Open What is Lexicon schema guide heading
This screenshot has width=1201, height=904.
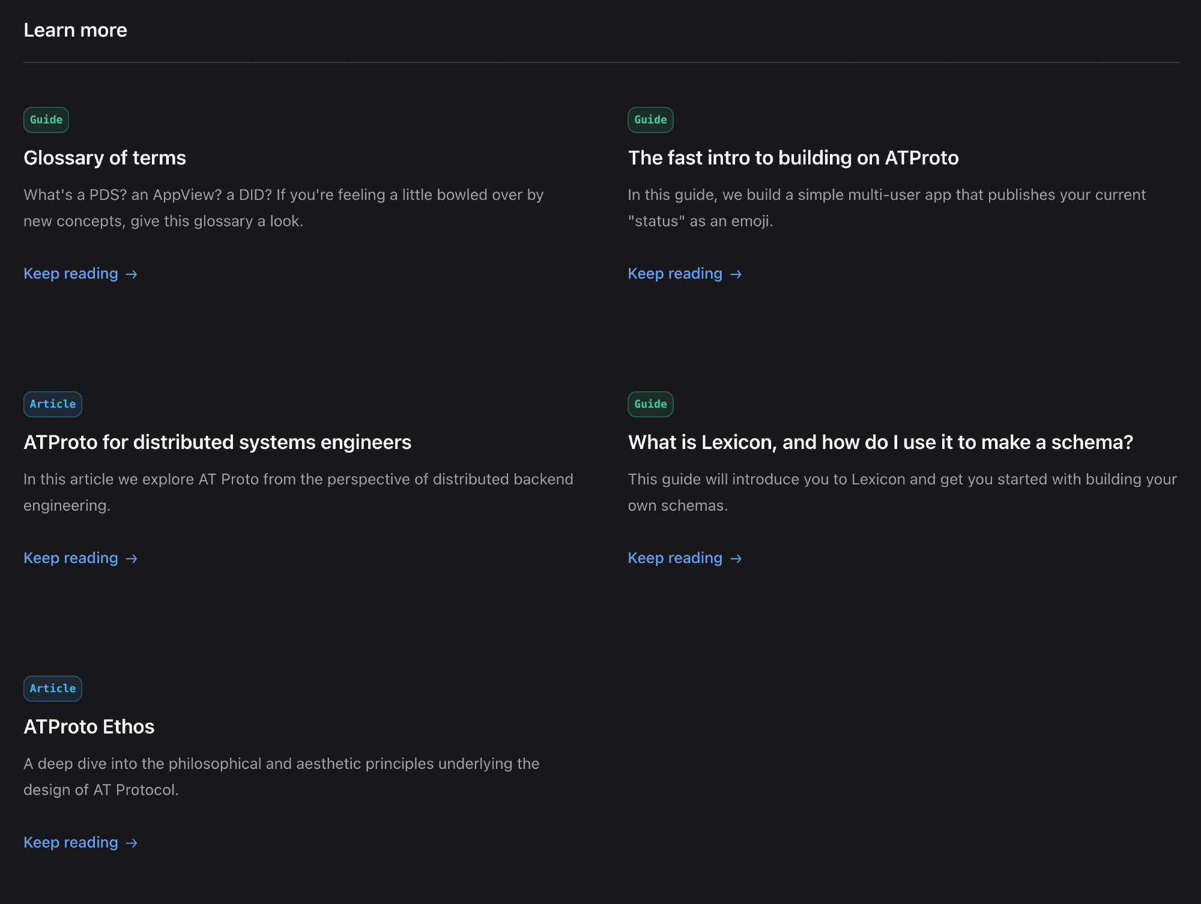(x=880, y=442)
